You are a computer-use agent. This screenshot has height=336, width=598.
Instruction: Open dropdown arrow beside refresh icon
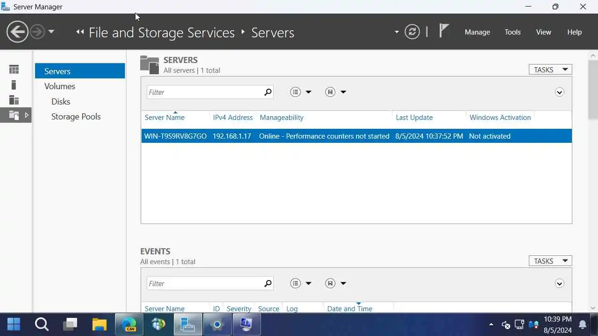(x=397, y=32)
